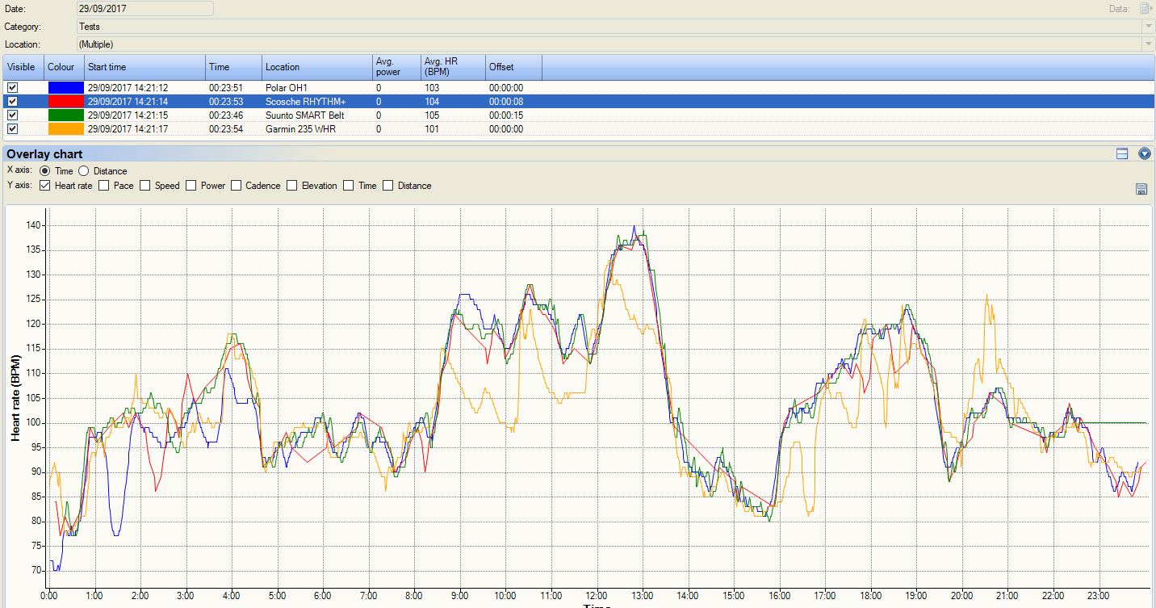Image resolution: width=1156 pixels, height=608 pixels.
Task: Disable the Heart rate Y axis checkbox
Action: click(x=45, y=186)
